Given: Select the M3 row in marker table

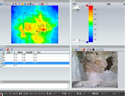Looking at the screenshot, I should (x=35, y=60).
